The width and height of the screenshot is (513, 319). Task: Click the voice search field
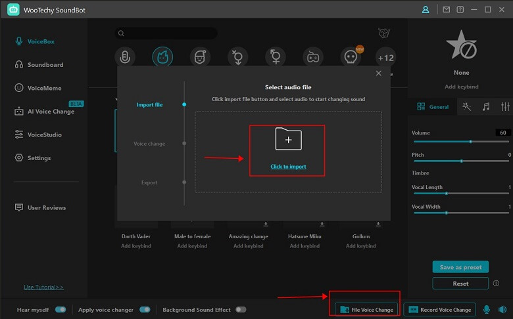166,33
